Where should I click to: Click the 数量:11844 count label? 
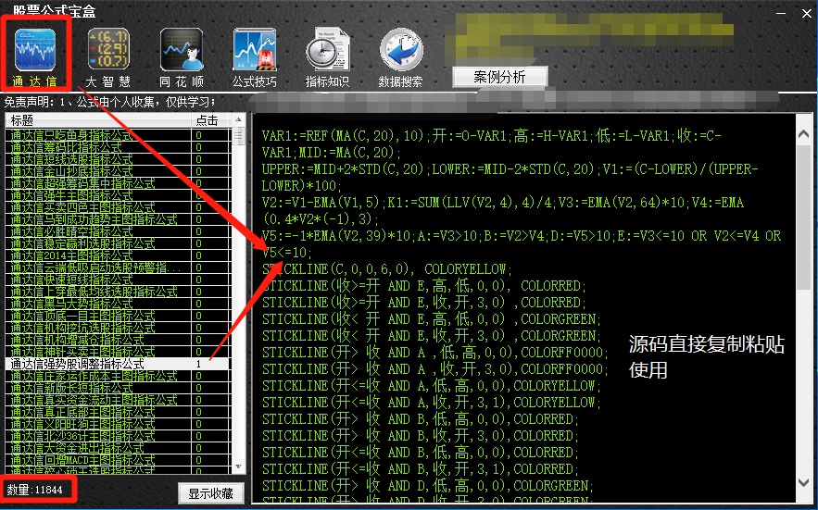click(x=34, y=490)
